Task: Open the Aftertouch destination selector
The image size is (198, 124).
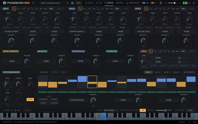Action: click(81, 61)
